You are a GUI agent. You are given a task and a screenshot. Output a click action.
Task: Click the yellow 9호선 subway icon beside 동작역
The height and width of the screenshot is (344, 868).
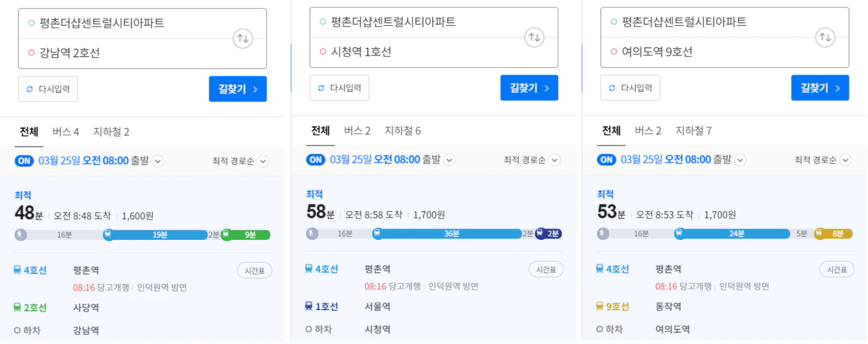tap(599, 306)
